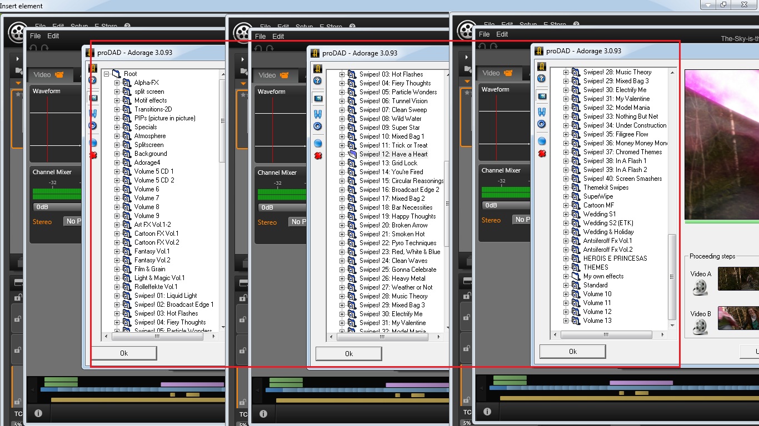Expand Swipes! 25: Gonna Celebrate folder
The height and width of the screenshot is (426, 759).
(x=342, y=270)
